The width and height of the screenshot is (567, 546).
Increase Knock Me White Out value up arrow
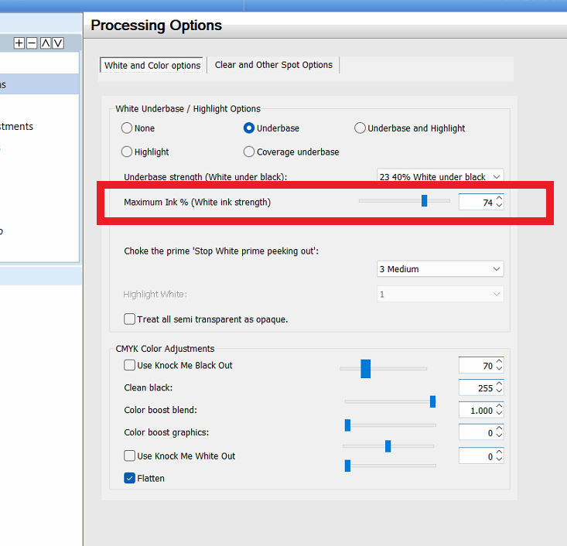500,452
